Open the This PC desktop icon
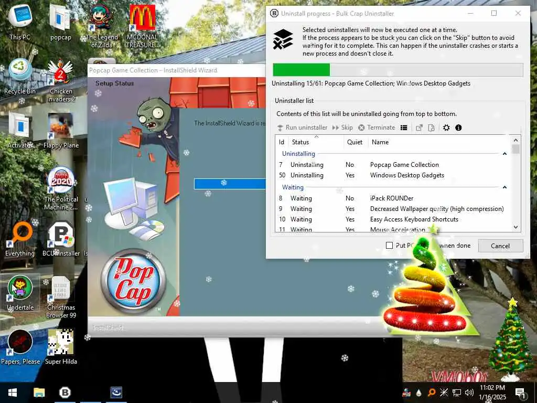This screenshot has width=537, height=403. point(20,23)
